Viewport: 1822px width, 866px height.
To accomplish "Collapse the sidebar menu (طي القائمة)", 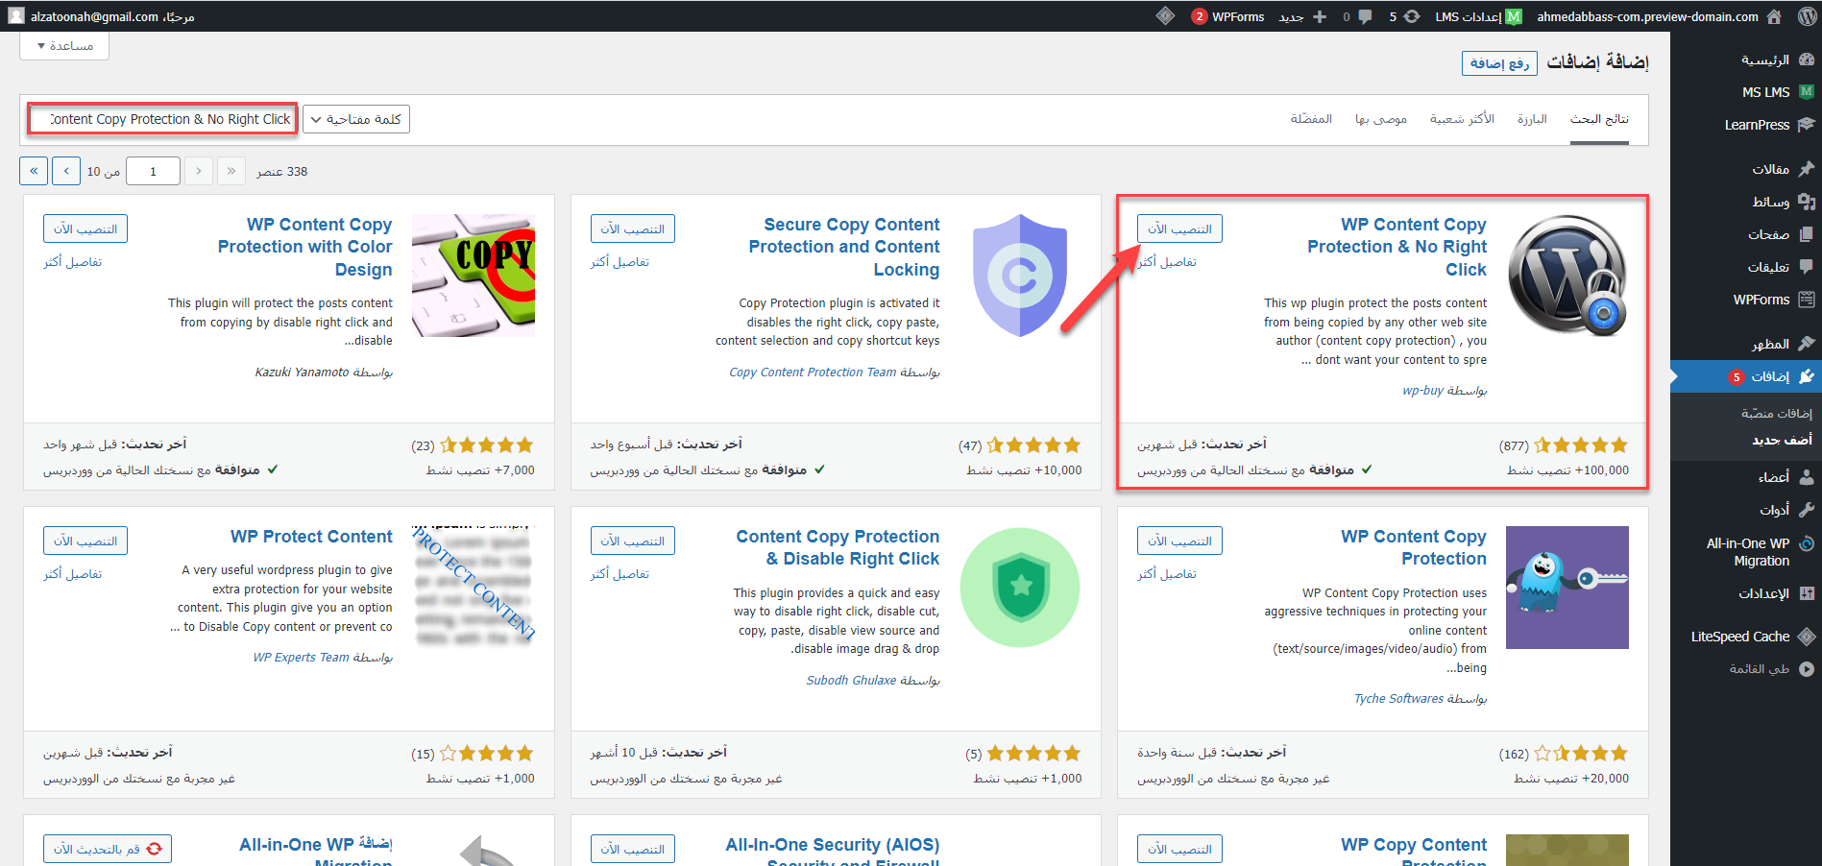I will 1760,669.
